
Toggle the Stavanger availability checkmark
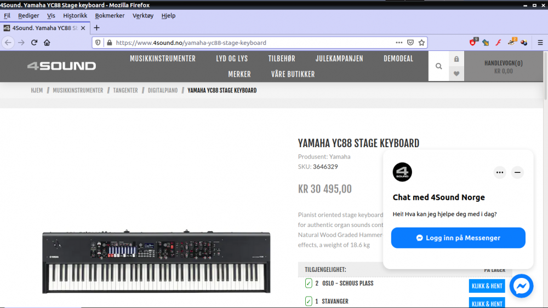309,301
